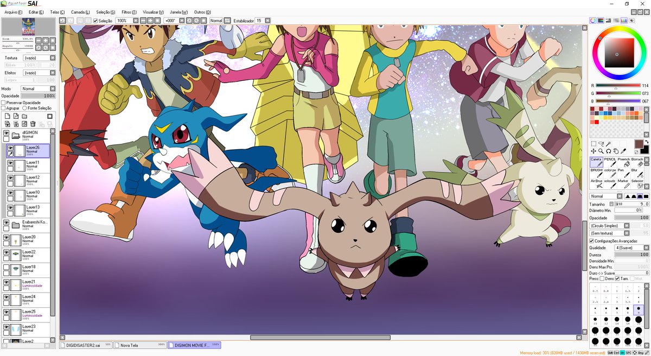Switch to DIGIDISASTER2.sai tab
Screen dimensions: 651x356
(x=86, y=345)
